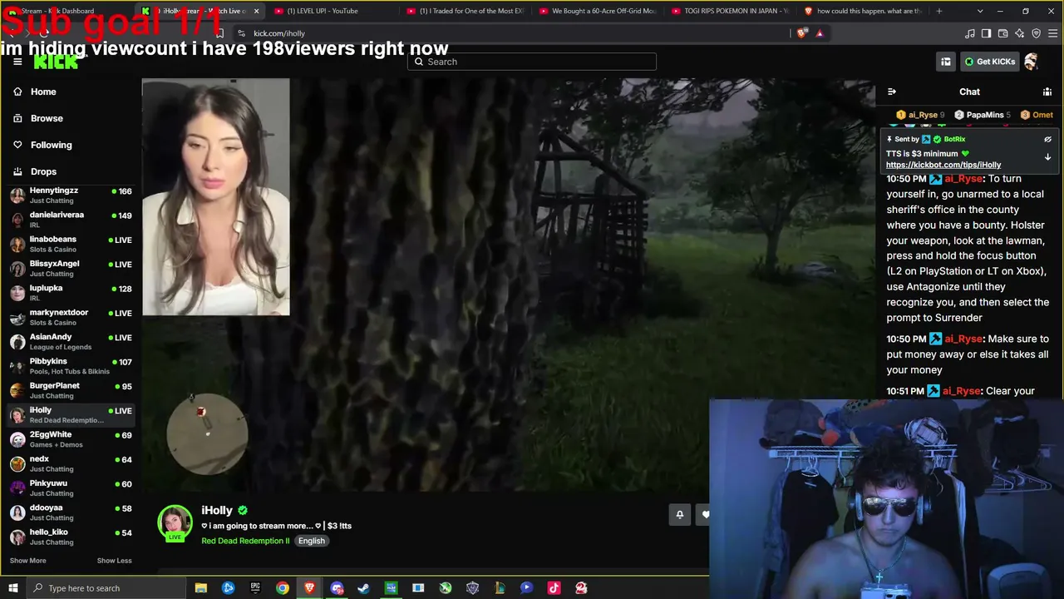Open luplupka channel from sidebar
The image size is (1064, 599).
pyautogui.click(x=71, y=293)
